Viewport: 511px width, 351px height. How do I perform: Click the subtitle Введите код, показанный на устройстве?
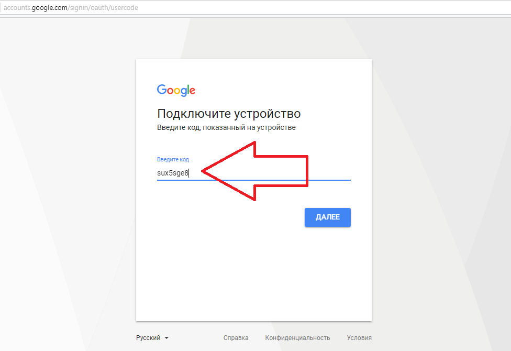(226, 127)
